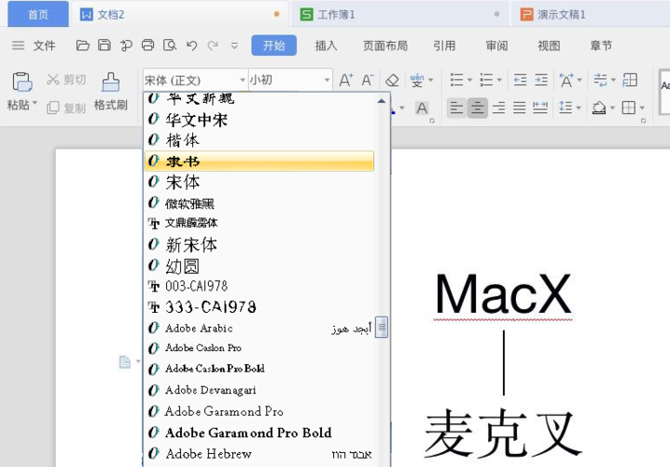The width and height of the screenshot is (670, 467).
Task: Click the wén phonetic guide icon
Action: pos(417,80)
